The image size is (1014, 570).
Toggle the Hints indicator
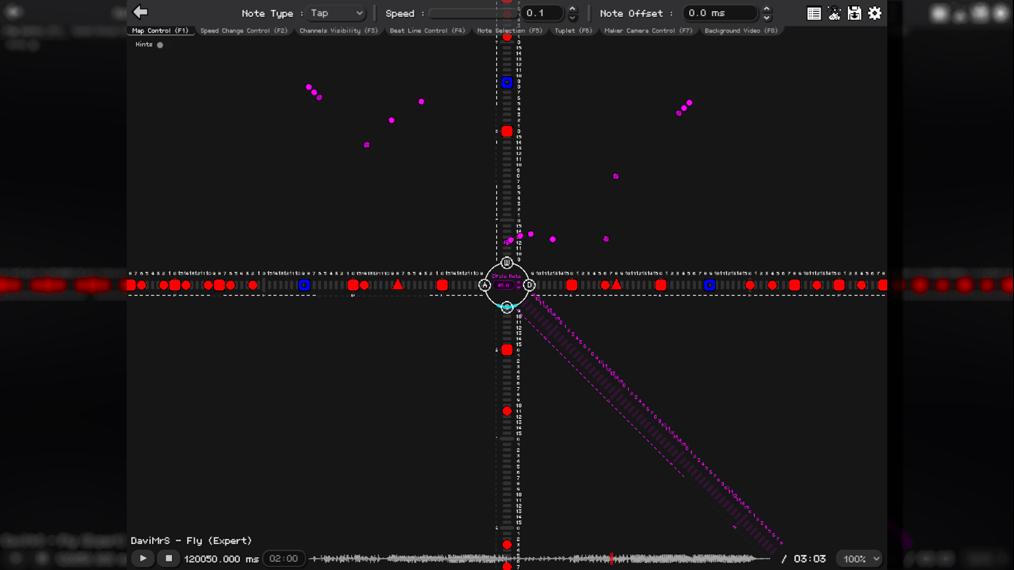point(160,44)
